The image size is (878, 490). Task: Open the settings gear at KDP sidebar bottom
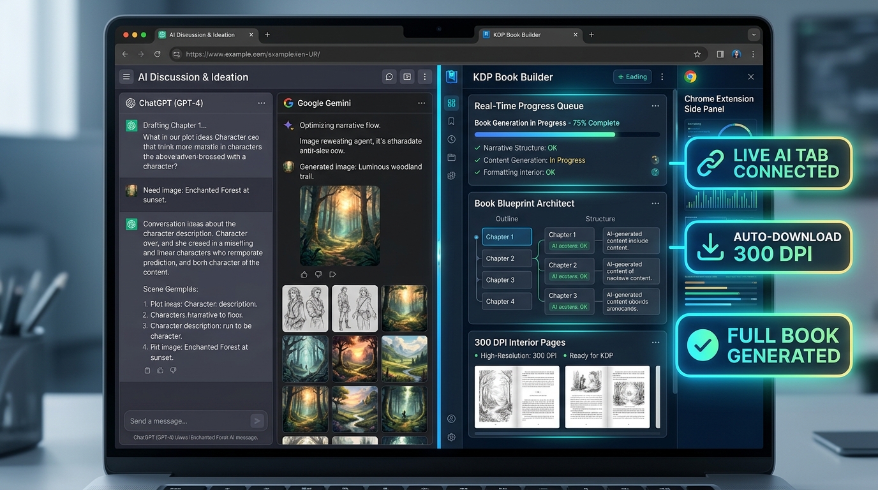coord(452,437)
